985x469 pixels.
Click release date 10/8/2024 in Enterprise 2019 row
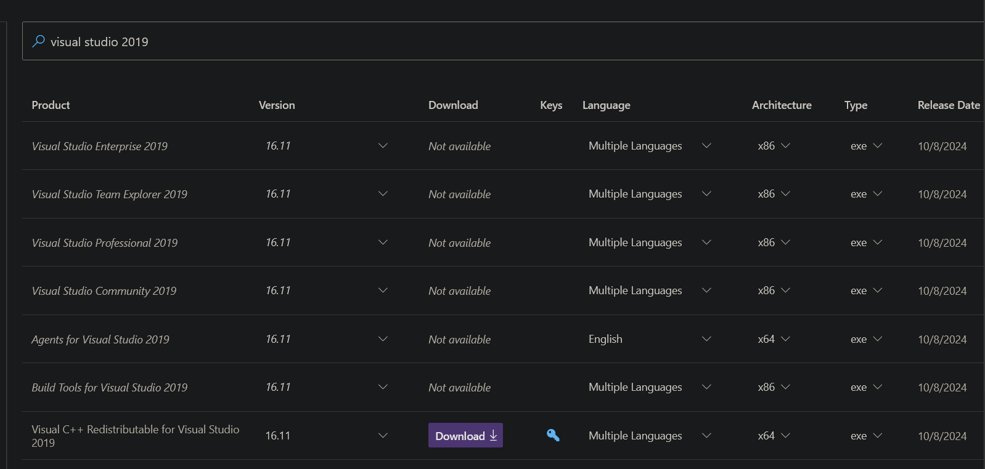pyautogui.click(x=942, y=146)
